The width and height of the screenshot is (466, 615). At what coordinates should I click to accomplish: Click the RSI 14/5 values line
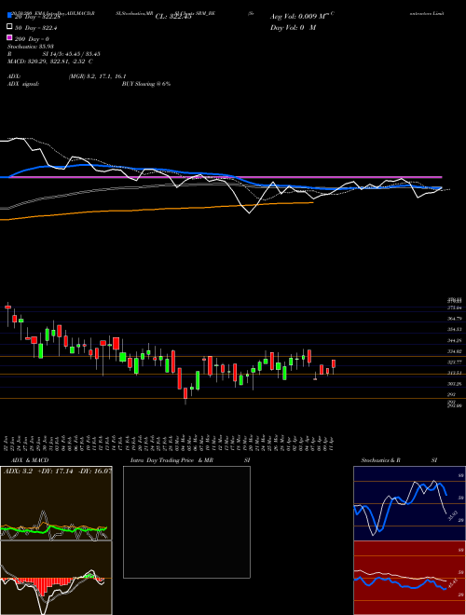54,55
